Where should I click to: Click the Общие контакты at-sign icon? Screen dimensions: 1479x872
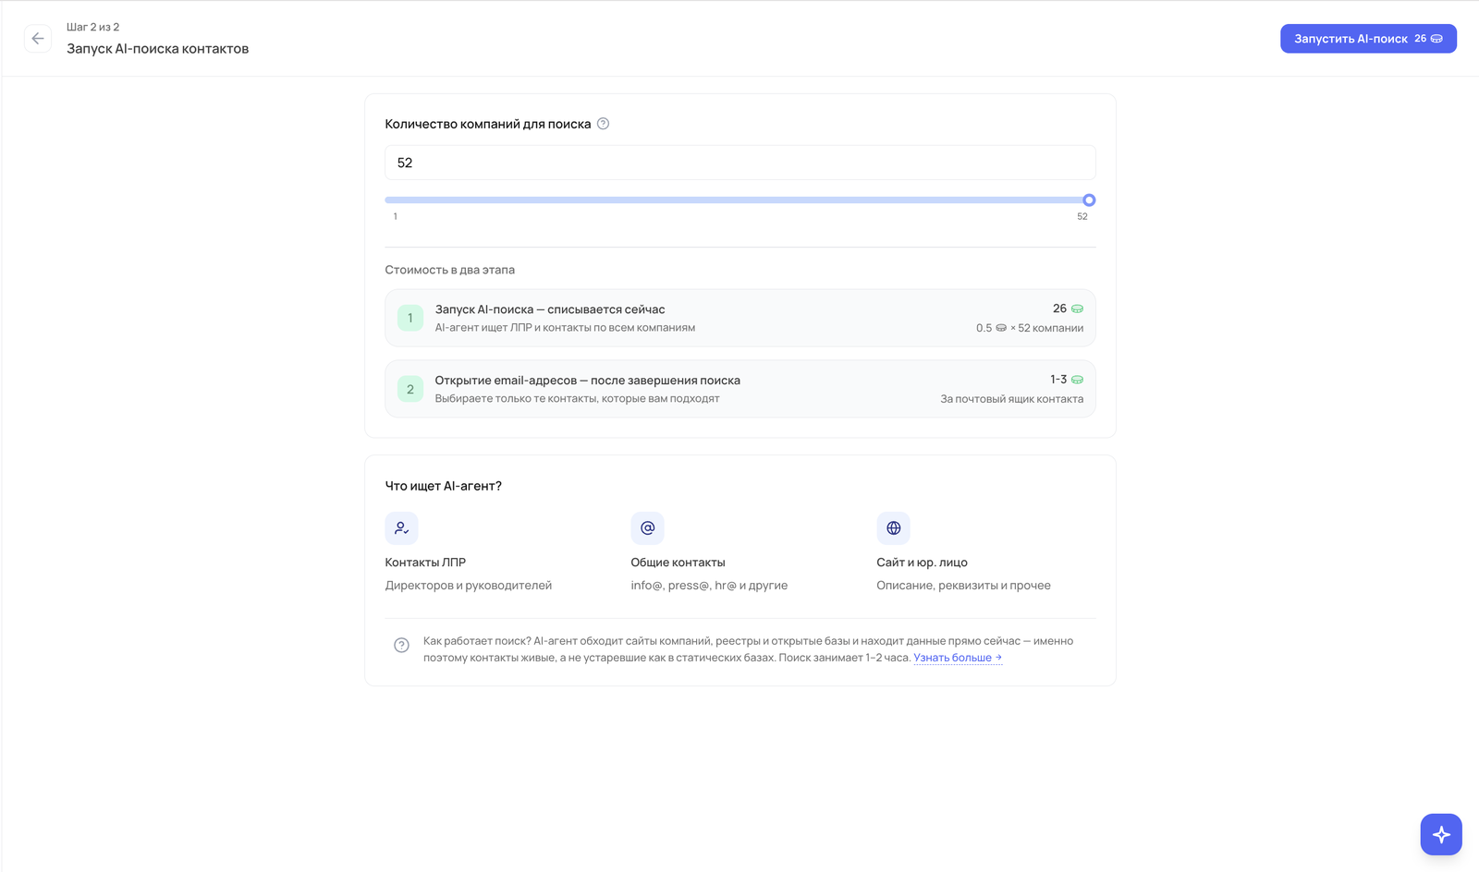[647, 528]
